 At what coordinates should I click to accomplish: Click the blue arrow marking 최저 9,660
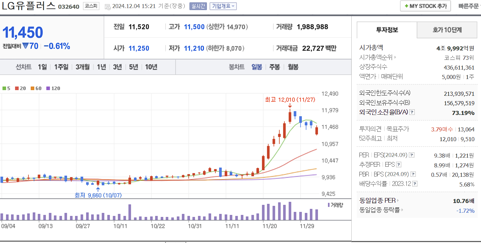[x=98, y=189]
